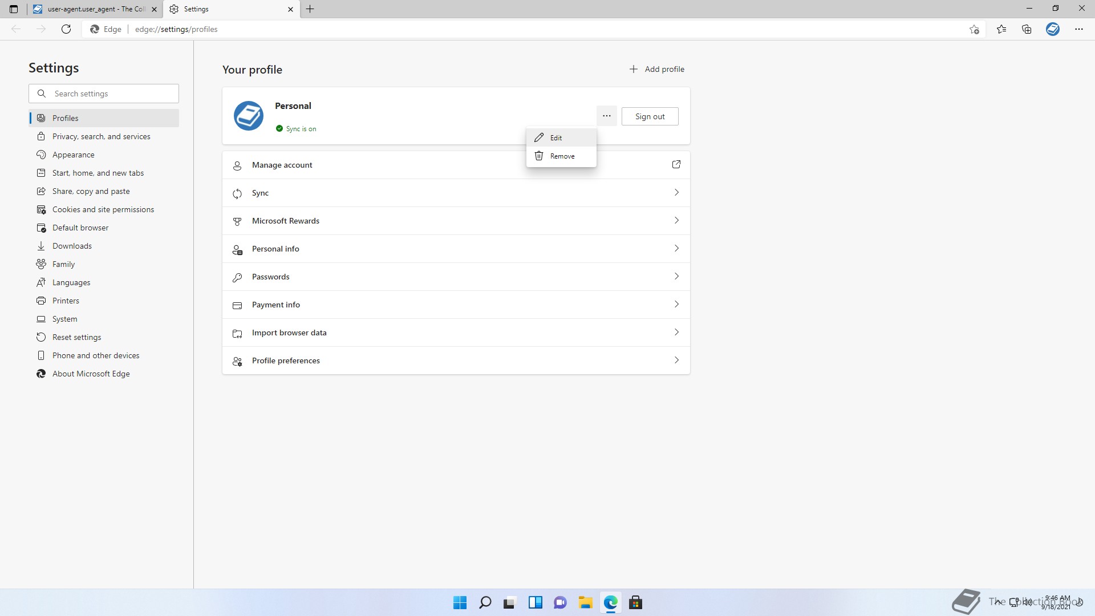Focus the Search settings field
The width and height of the screenshot is (1095, 616).
pyautogui.click(x=104, y=94)
